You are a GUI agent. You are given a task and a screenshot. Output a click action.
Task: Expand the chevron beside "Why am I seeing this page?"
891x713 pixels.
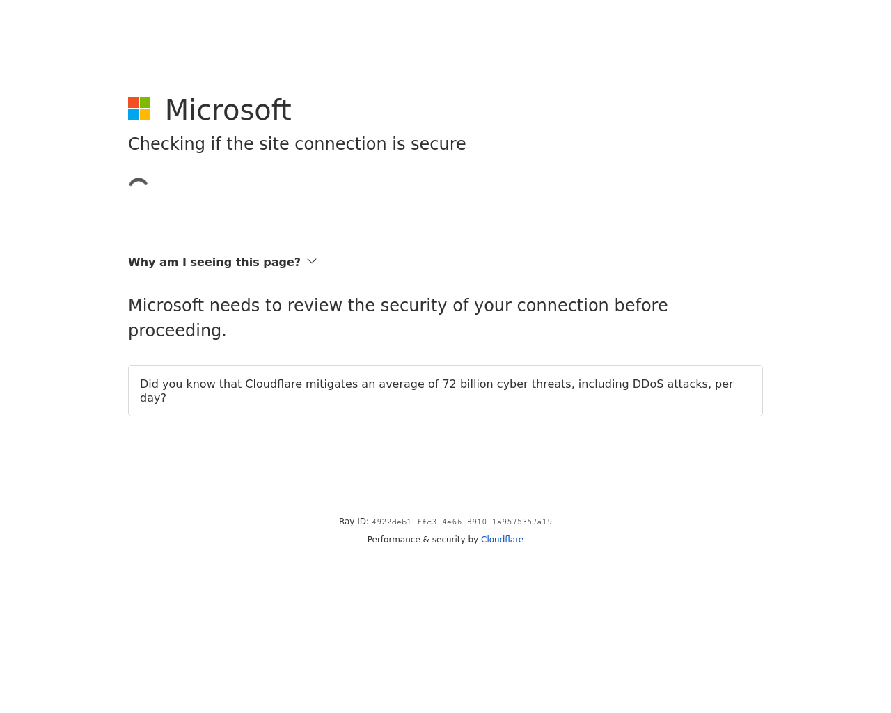[312, 261]
